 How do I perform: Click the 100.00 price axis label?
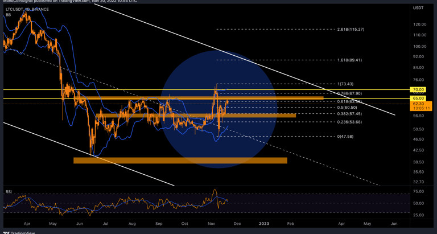pyautogui.click(x=419, y=46)
